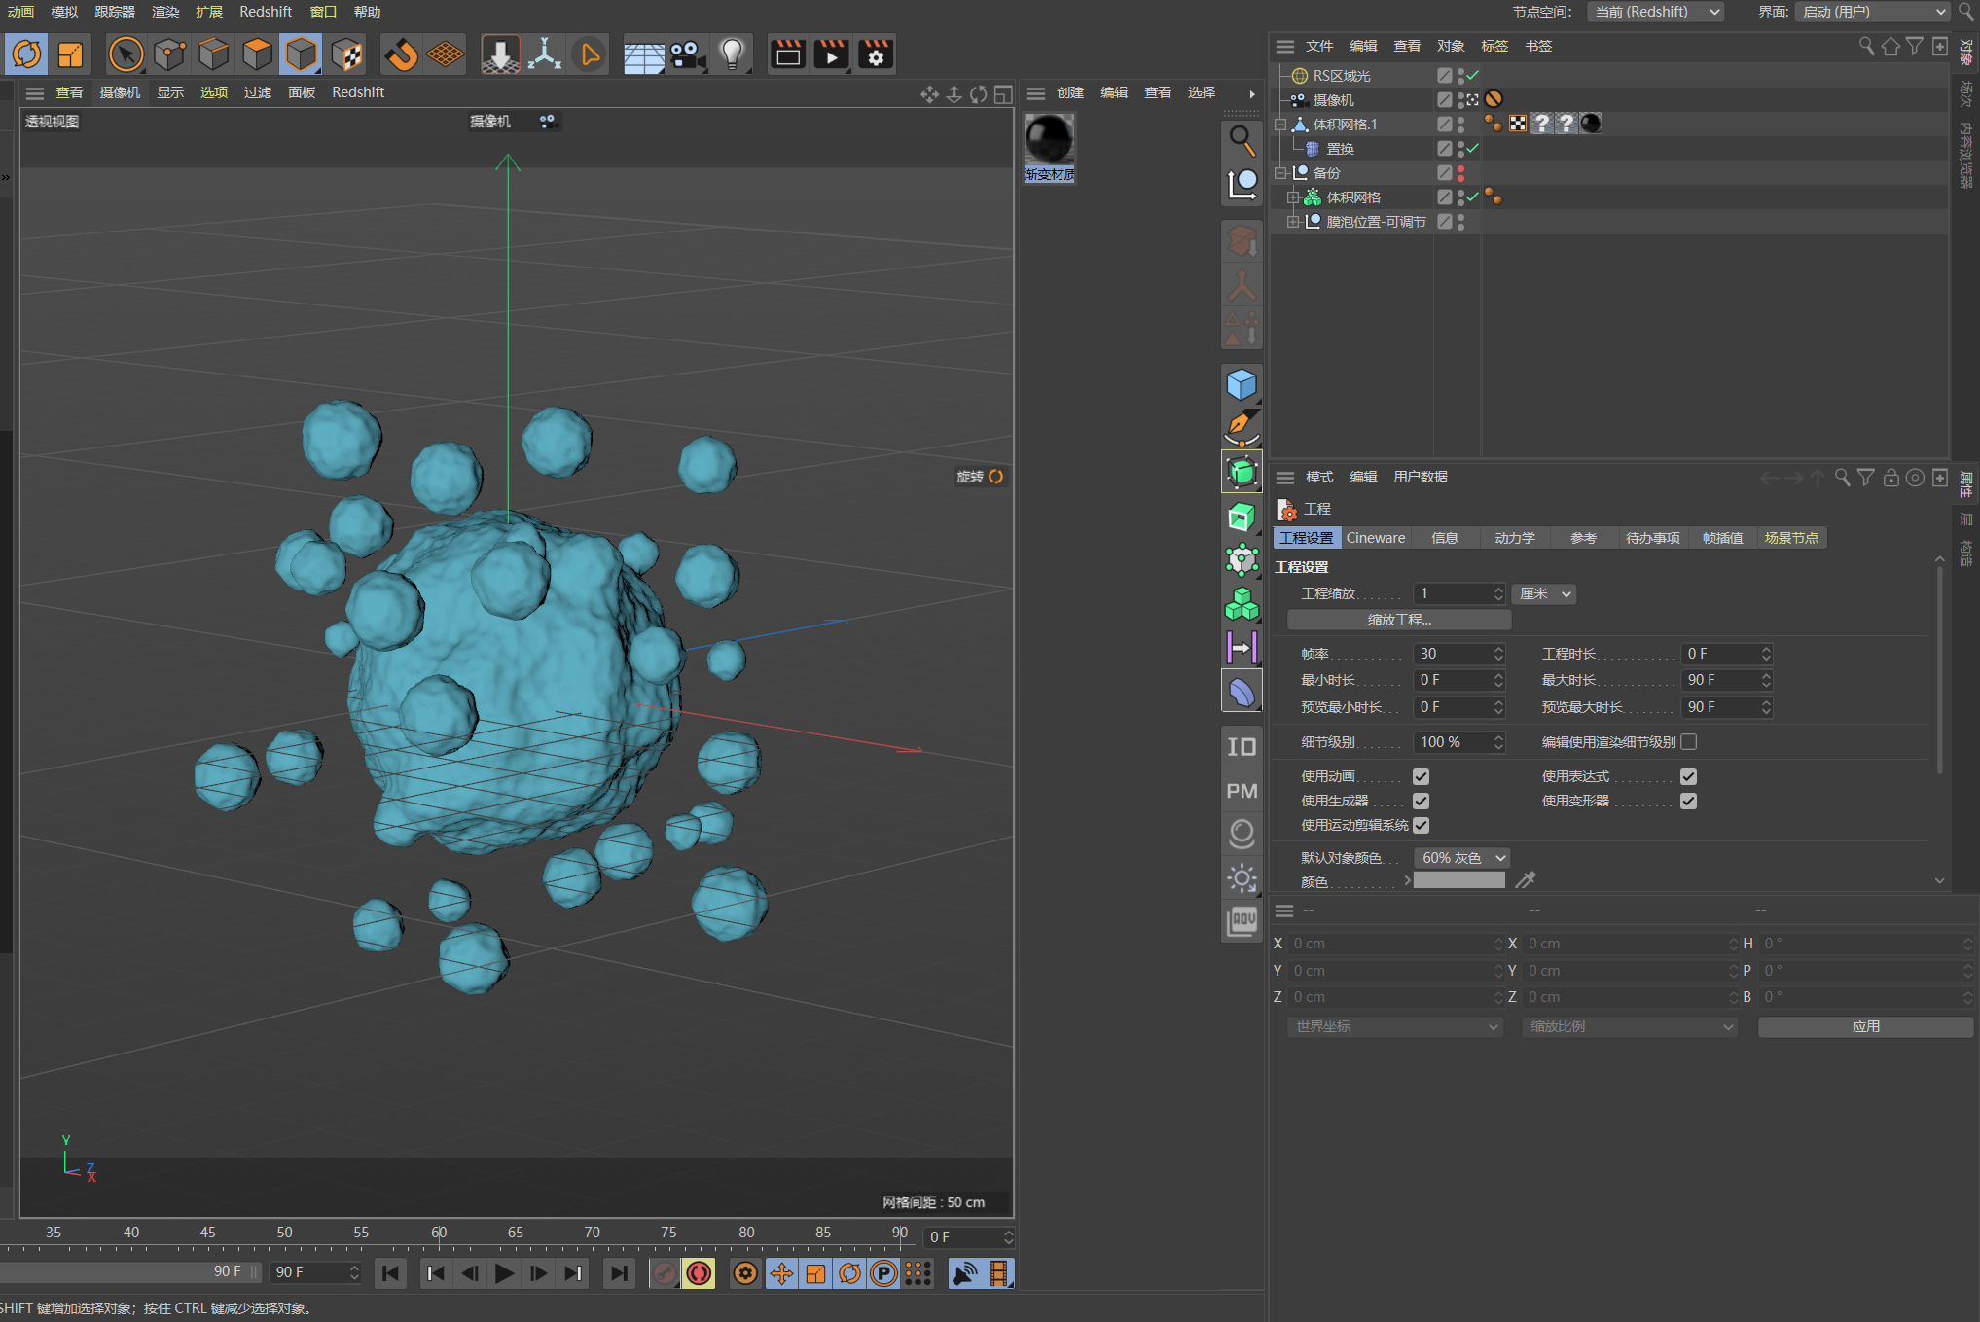Click the undo/rotate orange circle icon
The image size is (1980, 1322).
coord(26,54)
